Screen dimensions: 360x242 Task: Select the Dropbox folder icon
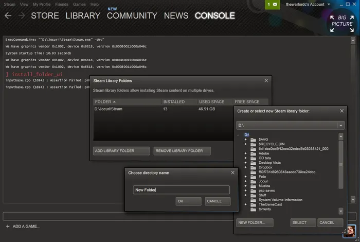click(x=253, y=167)
